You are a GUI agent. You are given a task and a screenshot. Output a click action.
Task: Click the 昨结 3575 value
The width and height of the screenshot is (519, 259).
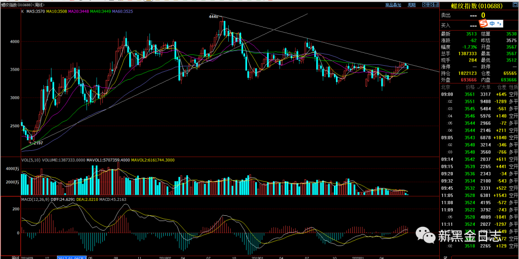511,40
